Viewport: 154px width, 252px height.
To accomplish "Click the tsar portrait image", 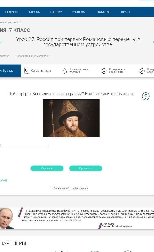I will tap(71, 118).
